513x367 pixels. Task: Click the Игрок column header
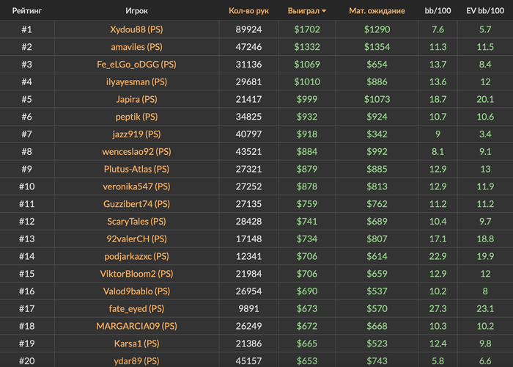tap(136, 12)
